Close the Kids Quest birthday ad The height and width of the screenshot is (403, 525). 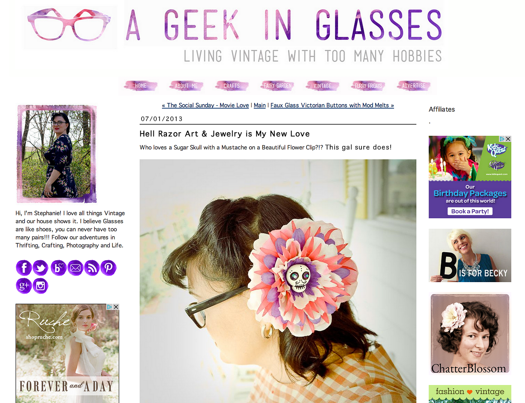[508, 139]
